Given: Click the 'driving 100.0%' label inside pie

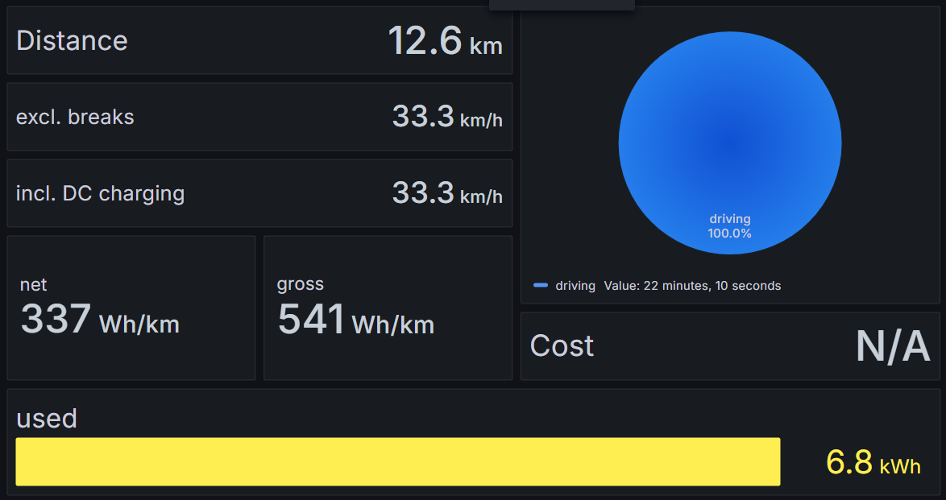Looking at the screenshot, I should [x=730, y=226].
